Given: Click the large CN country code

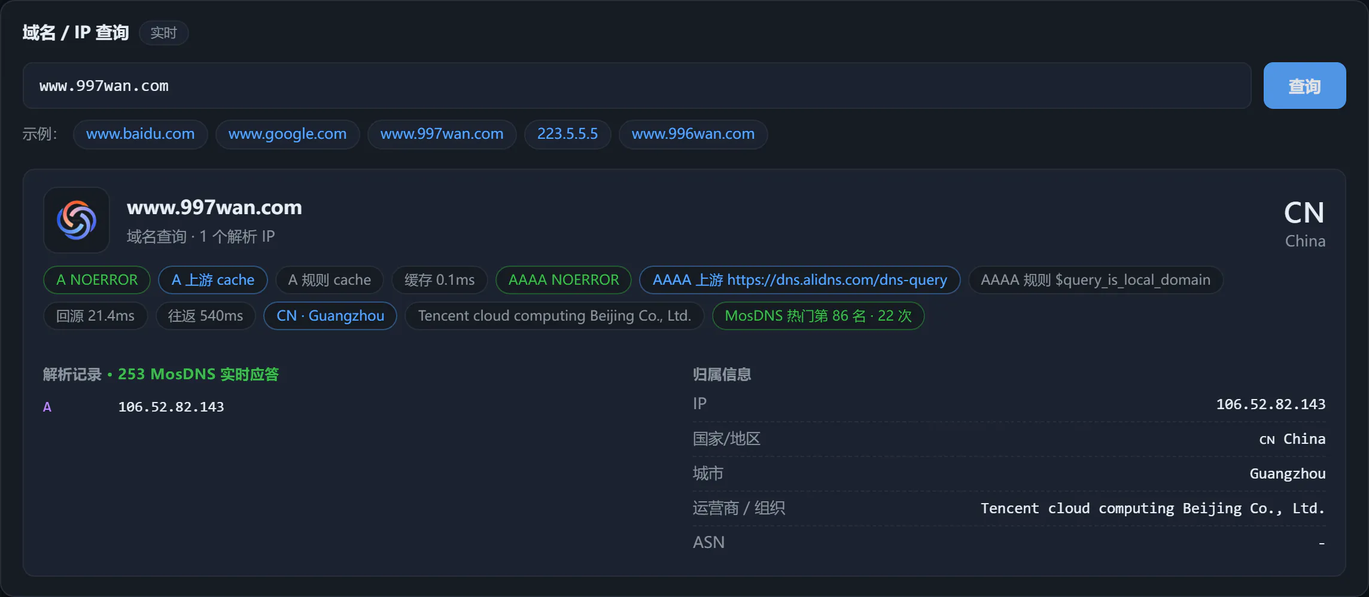Looking at the screenshot, I should [1304, 212].
